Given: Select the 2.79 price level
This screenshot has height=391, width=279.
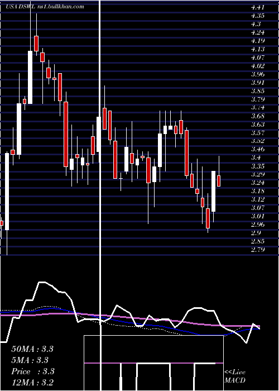Looking at the screenshot, I should (258, 250).
